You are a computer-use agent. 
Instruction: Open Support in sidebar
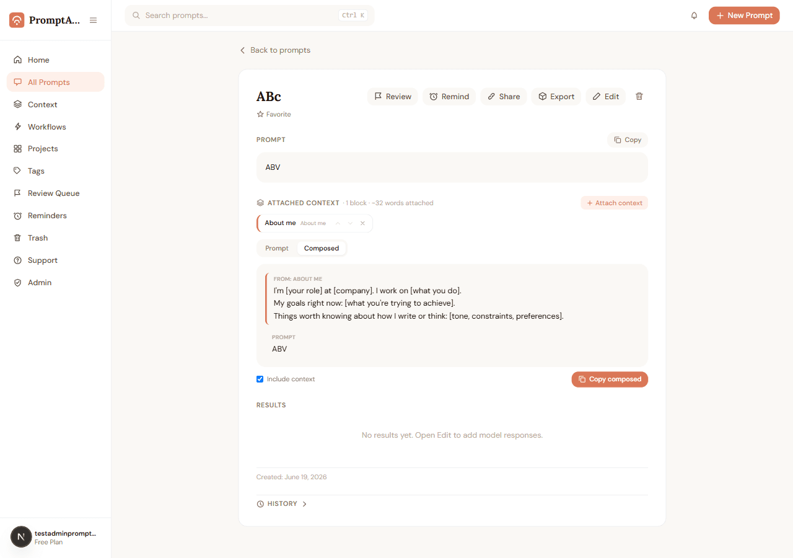click(x=56, y=260)
